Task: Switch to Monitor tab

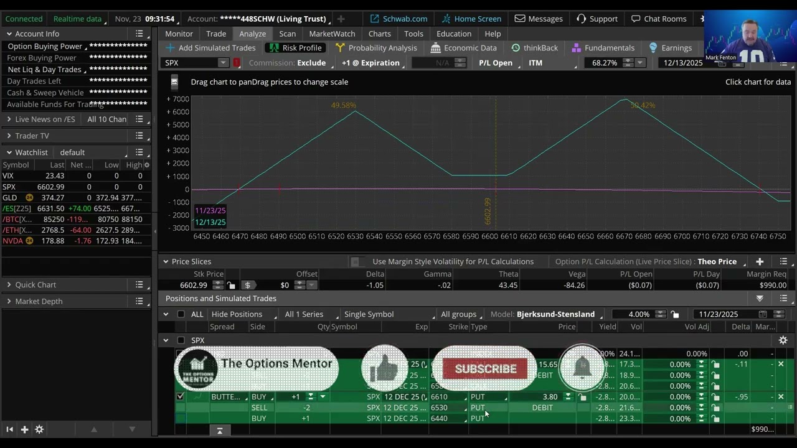Action: pyautogui.click(x=179, y=34)
